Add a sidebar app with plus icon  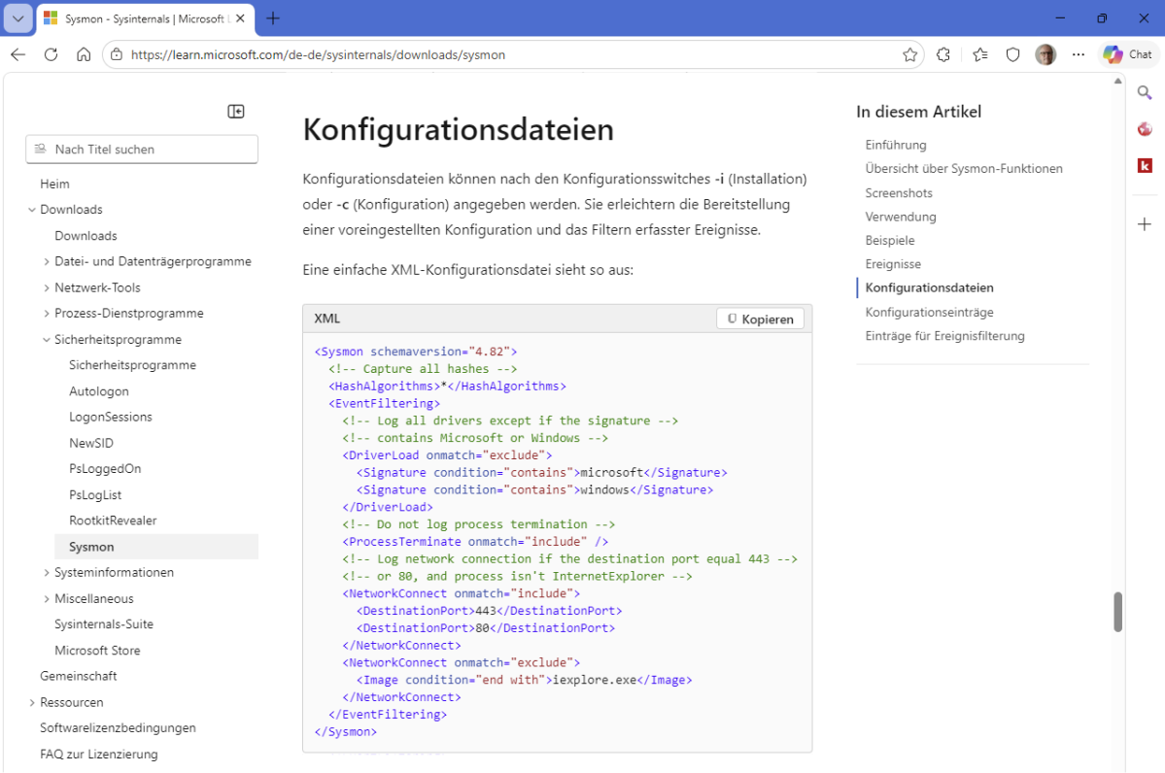[x=1145, y=224]
